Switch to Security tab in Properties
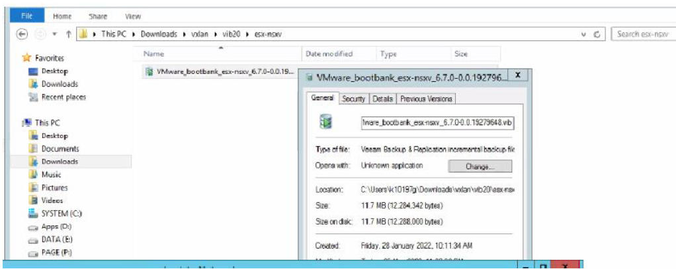The width and height of the screenshot is (676, 269). [x=353, y=98]
